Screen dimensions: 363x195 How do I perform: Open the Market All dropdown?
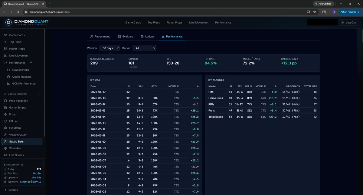pyautogui.click(x=144, y=48)
